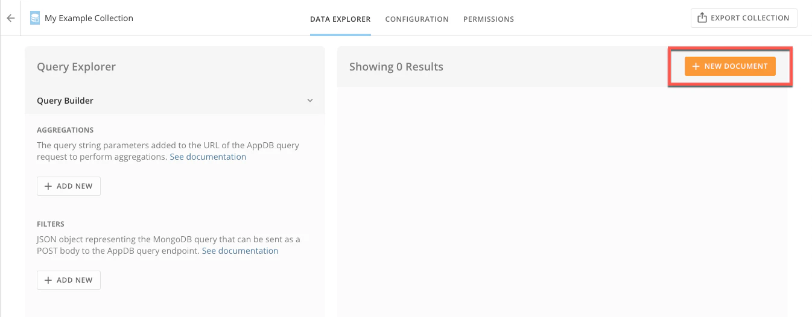Image resolution: width=812 pixels, height=317 pixels.
Task: Open See documentation link for Filters
Action: (240, 251)
